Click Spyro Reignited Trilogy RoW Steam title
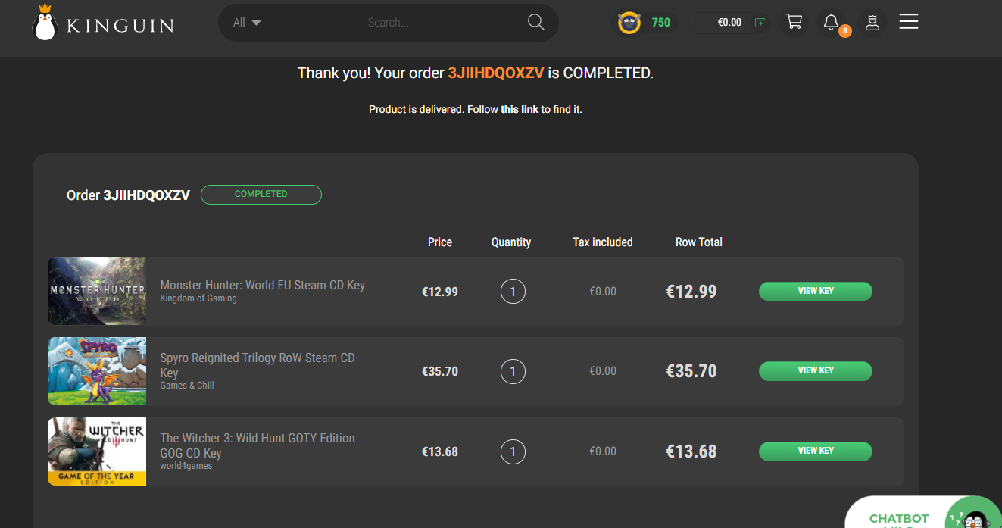This screenshot has width=1002, height=528. pos(258,365)
